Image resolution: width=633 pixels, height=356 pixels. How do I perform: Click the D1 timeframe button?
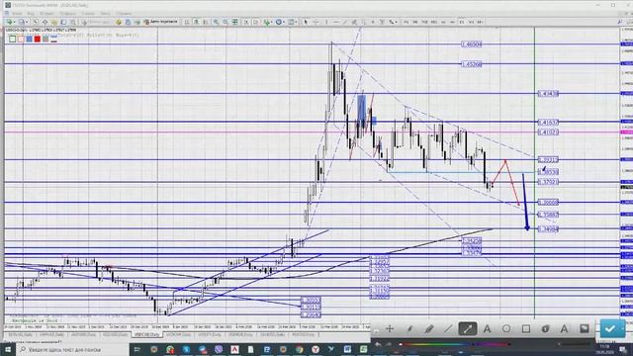462,22
